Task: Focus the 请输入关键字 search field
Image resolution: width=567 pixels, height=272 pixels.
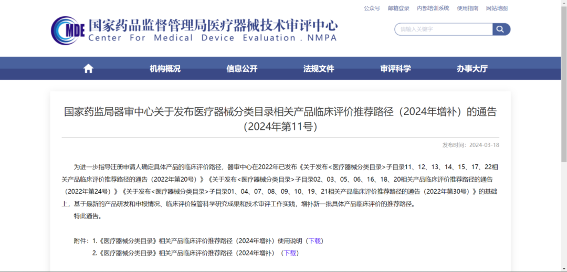Action: 443,29
